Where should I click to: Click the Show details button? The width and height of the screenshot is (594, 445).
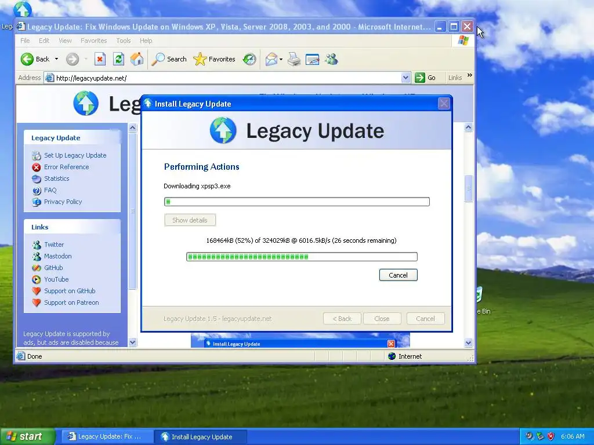coord(190,220)
